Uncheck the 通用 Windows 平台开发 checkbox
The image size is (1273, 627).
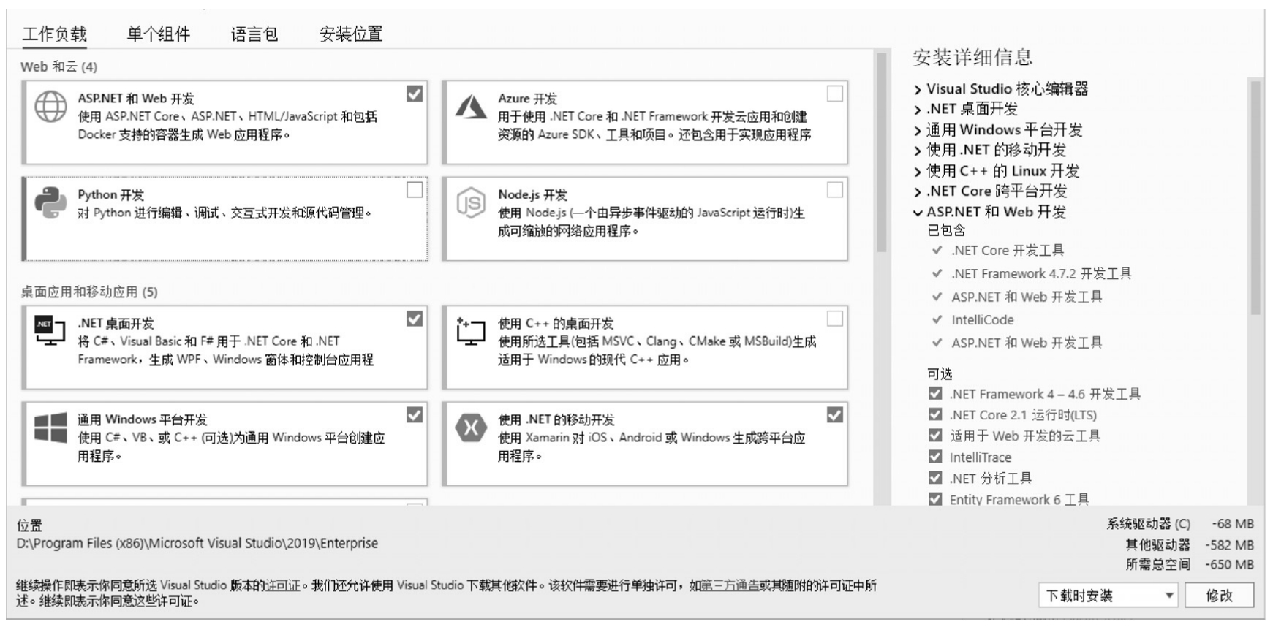pyautogui.click(x=415, y=415)
